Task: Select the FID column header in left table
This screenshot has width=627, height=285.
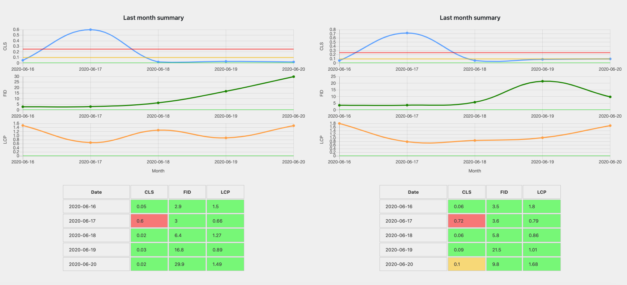Action: pos(187,192)
